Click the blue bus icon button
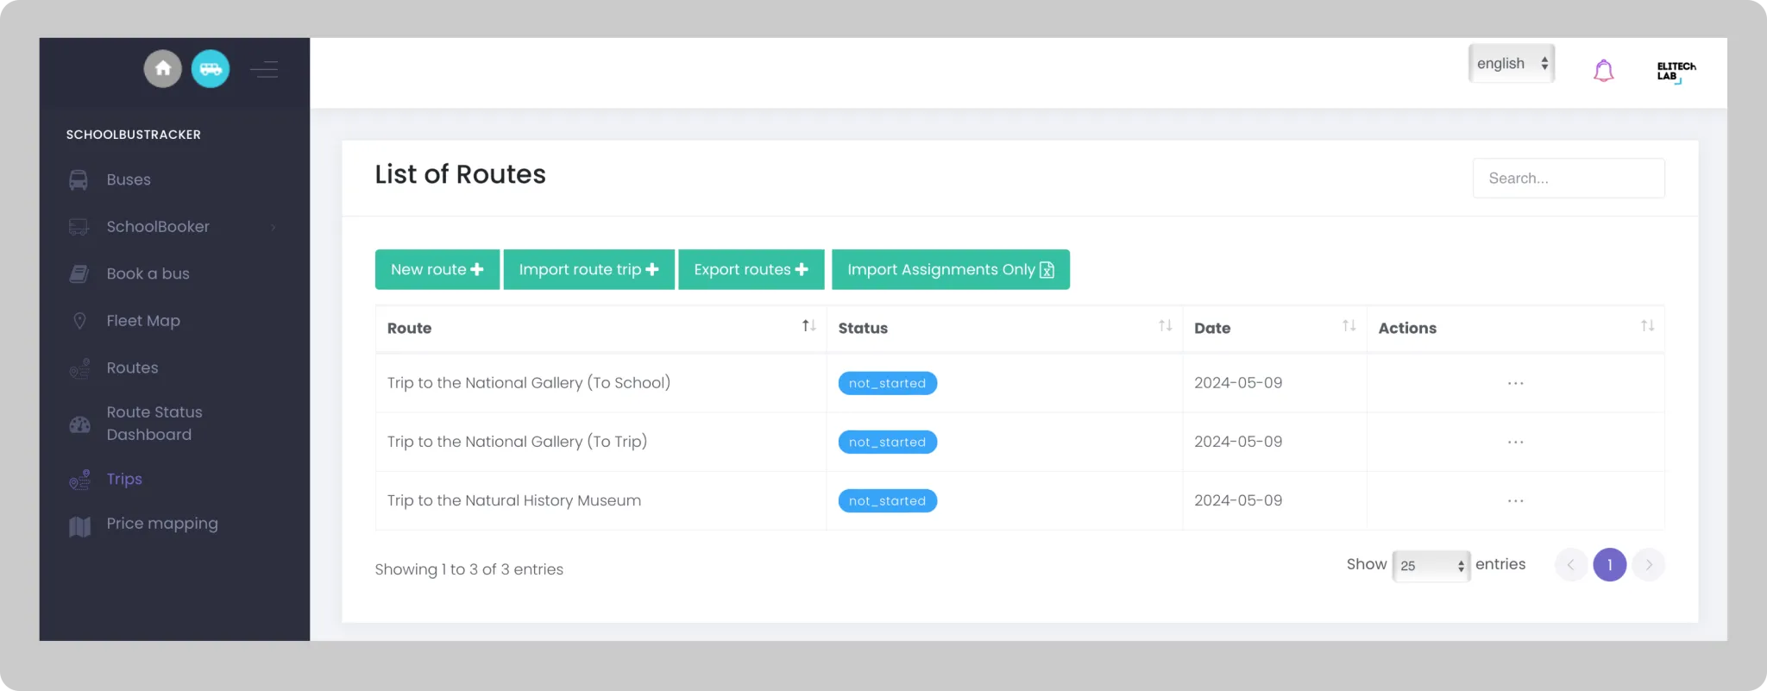The image size is (1767, 691). (211, 69)
